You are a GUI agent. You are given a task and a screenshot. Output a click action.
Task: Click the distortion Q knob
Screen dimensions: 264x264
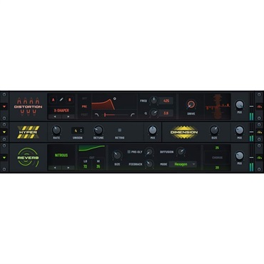[x=154, y=113]
